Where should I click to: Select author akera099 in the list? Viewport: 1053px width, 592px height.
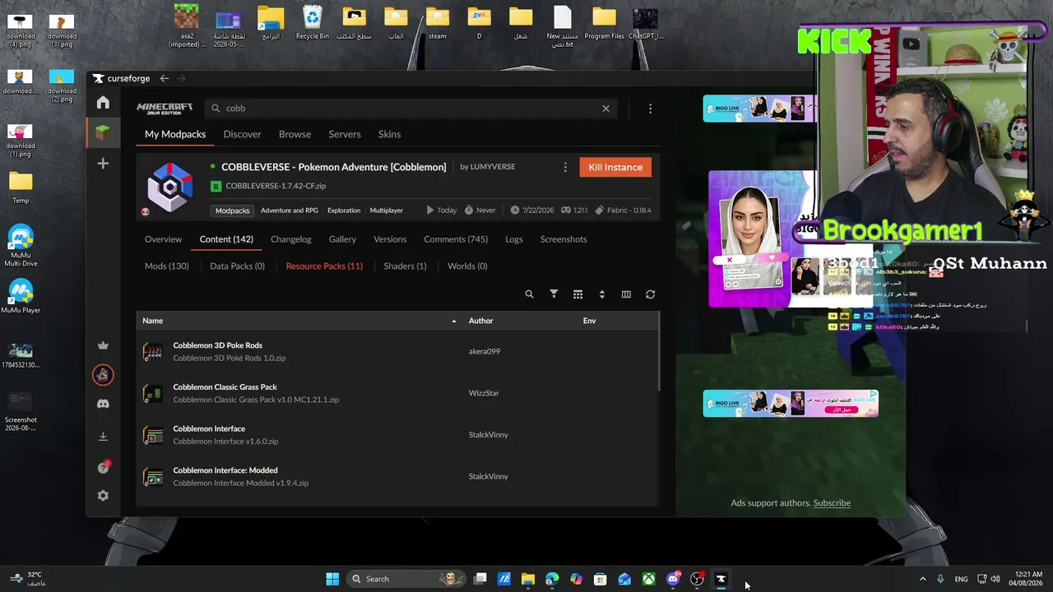pos(484,352)
